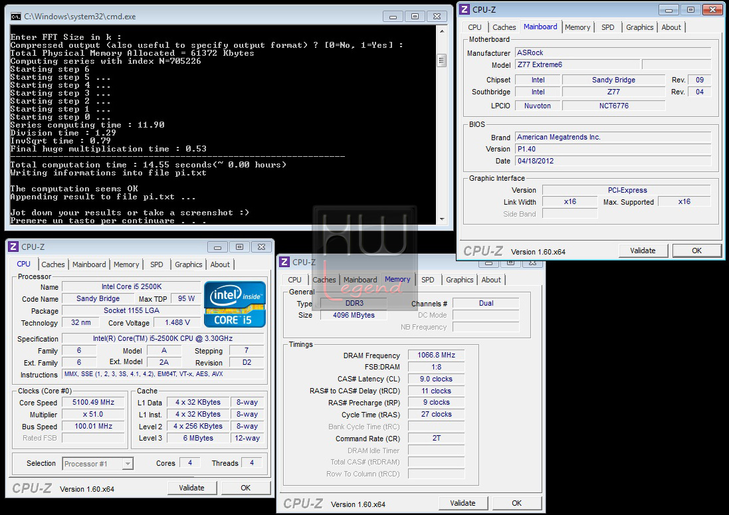Click the '9.0 clocks' CAS latency value
The width and height of the screenshot is (729, 515).
(436, 379)
